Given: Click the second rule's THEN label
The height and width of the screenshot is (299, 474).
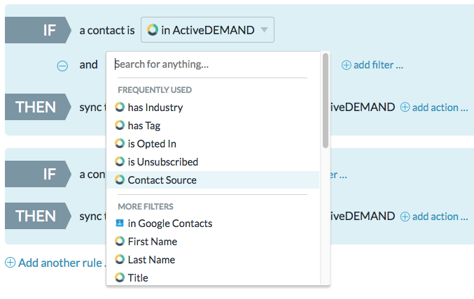Looking at the screenshot, I should [38, 216].
